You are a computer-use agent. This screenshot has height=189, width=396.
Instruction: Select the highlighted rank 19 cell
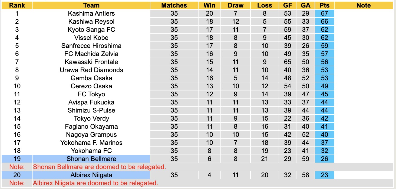click(x=17, y=159)
